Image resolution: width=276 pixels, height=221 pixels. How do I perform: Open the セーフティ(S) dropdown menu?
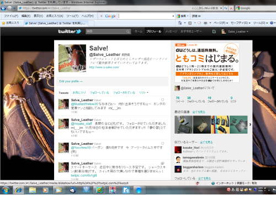[x=241, y=23]
